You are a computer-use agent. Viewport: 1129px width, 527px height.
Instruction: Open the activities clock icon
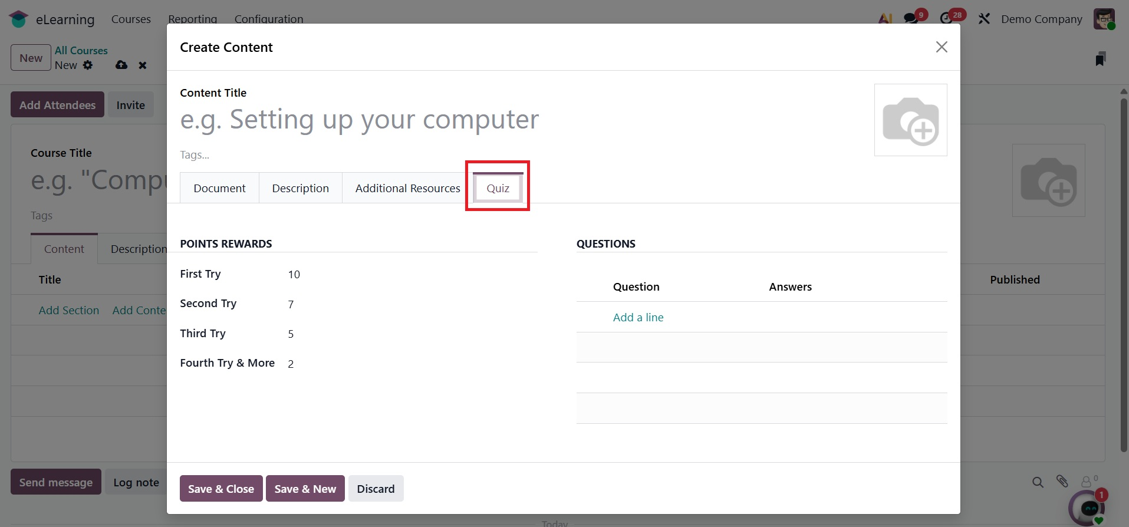tap(947, 18)
